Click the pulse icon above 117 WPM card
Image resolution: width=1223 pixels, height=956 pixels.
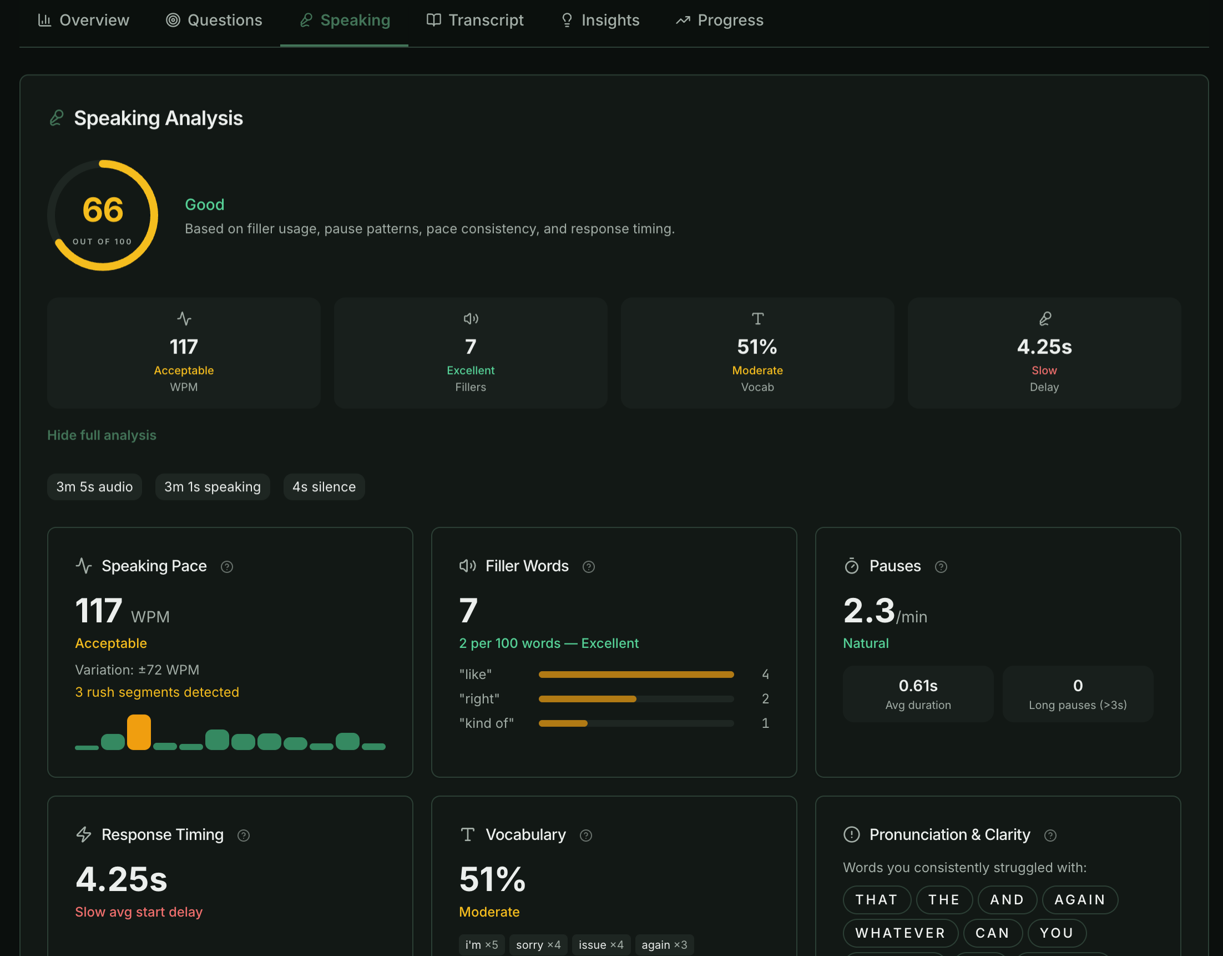coord(184,319)
